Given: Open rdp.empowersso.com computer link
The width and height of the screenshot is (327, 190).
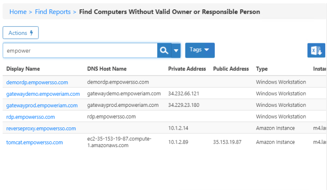Looking at the screenshot, I should 30,117.
